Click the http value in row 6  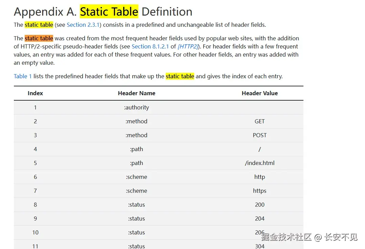(x=259, y=177)
